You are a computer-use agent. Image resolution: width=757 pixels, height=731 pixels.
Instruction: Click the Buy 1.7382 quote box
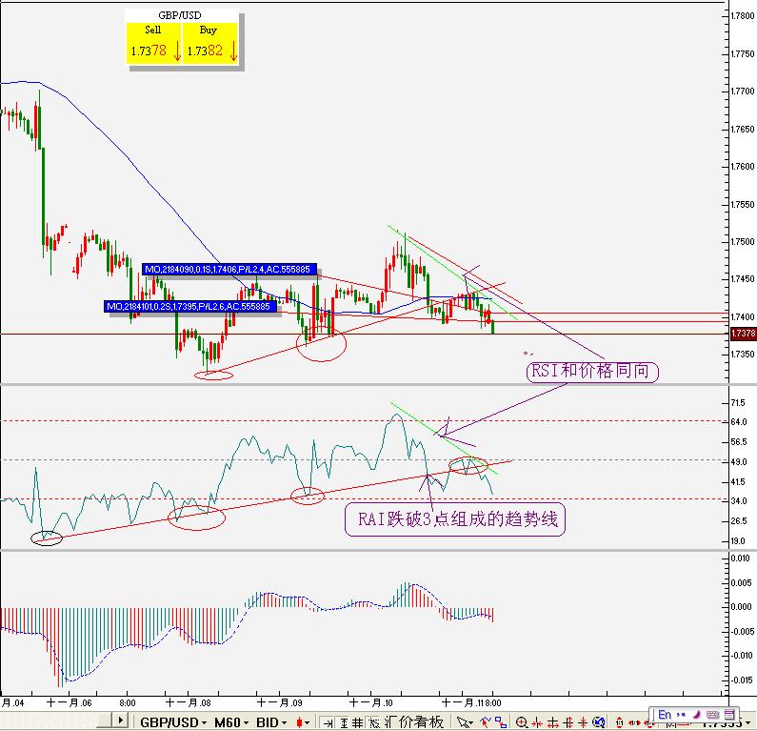pos(210,44)
